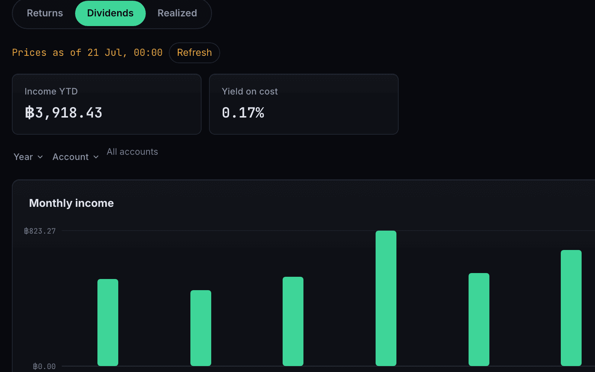Switch to the Returns tab
Viewport: 595px width, 372px height.
coord(45,13)
